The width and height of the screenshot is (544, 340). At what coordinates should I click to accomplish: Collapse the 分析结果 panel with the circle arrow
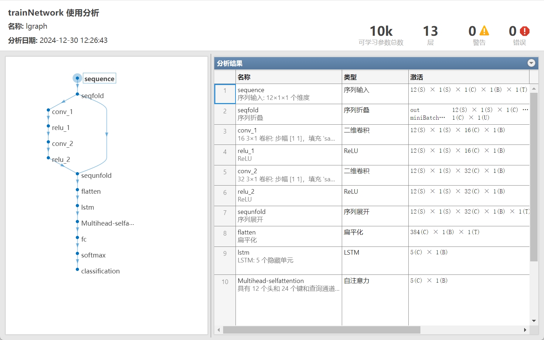coord(531,63)
